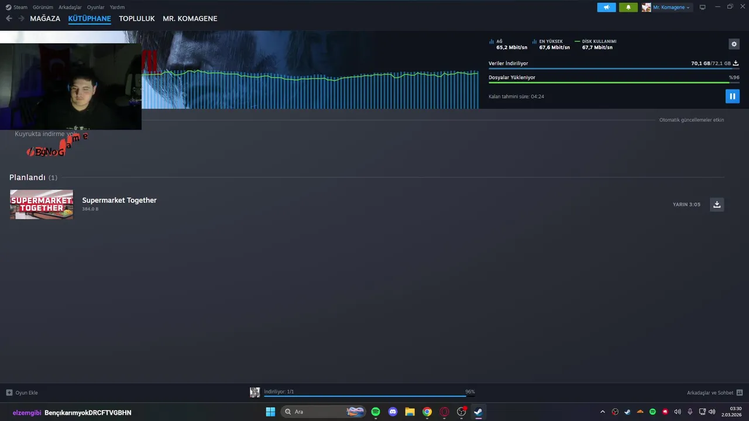Screen dimensions: 749x421
Task: Click the taskbar Ara search box
Action: click(x=322, y=412)
